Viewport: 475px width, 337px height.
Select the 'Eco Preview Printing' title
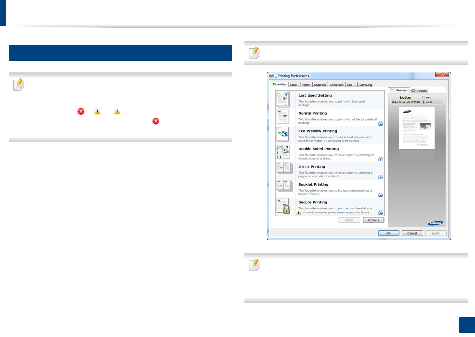tap(318, 131)
